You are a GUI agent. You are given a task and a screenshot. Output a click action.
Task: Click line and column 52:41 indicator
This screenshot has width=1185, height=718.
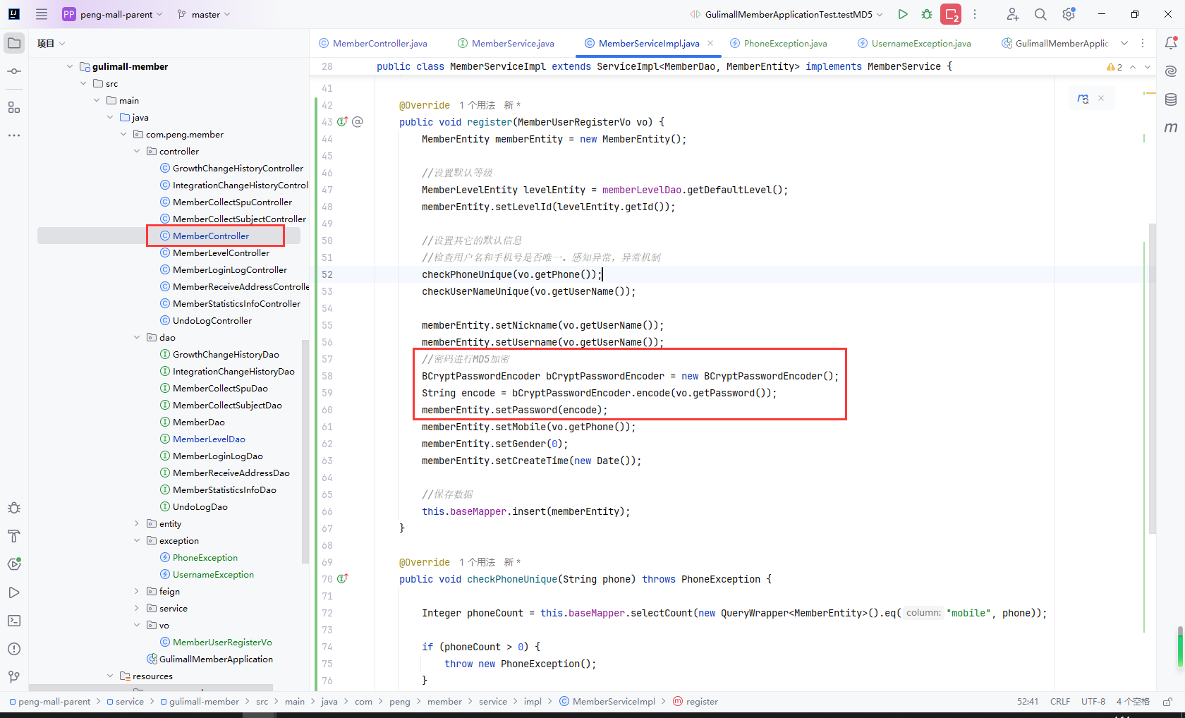pyautogui.click(x=1028, y=702)
